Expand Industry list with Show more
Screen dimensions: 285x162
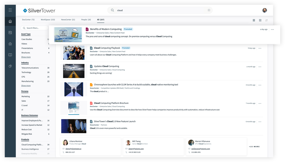point(26,85)
